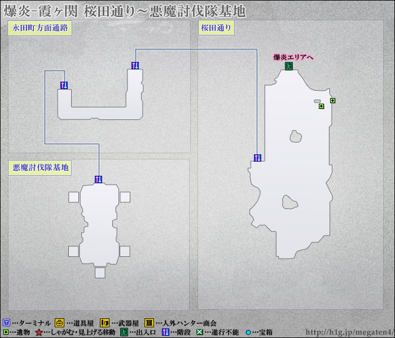The width and height of the screenshot is (395, 338).
Task: Select the right stairs icon in 永田町方面通路
Action: (x=135, y=65)
